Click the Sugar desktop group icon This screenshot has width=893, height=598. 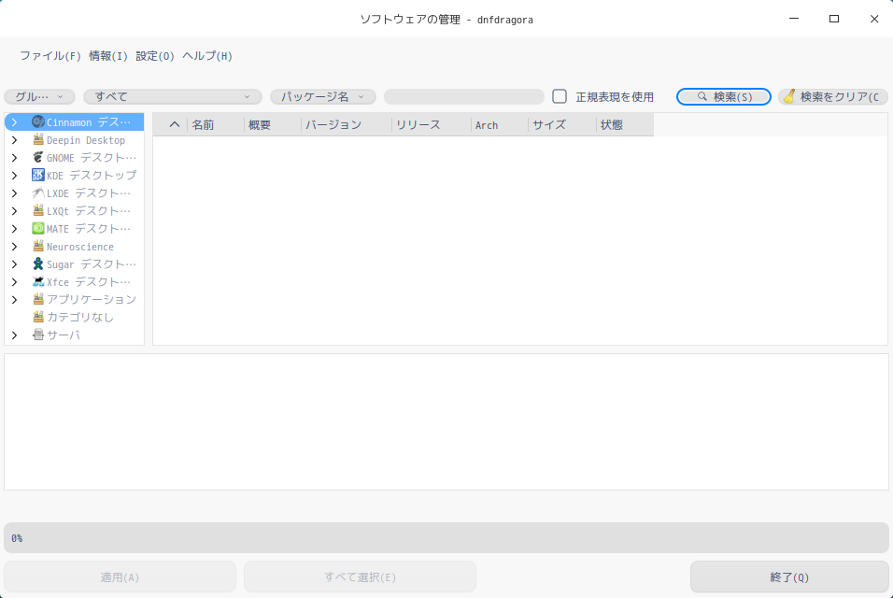(38, 263)
